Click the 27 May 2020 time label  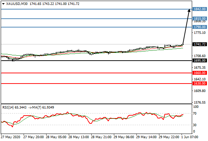pos(11,137)
